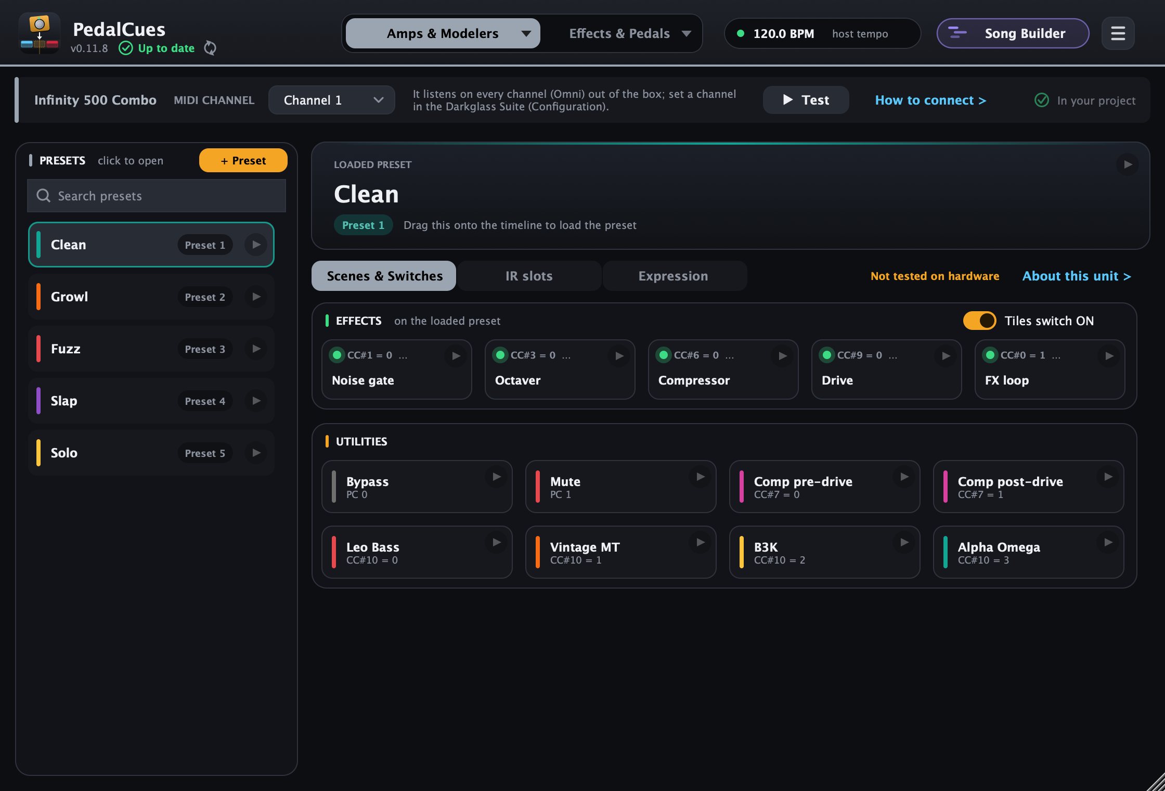Click the Test button
Viewport: 1165px width, 791px height.
[x=806, y=100]
